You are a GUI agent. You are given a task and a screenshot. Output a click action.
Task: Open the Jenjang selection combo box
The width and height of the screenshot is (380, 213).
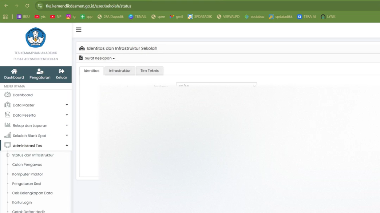tap(217, 86)
